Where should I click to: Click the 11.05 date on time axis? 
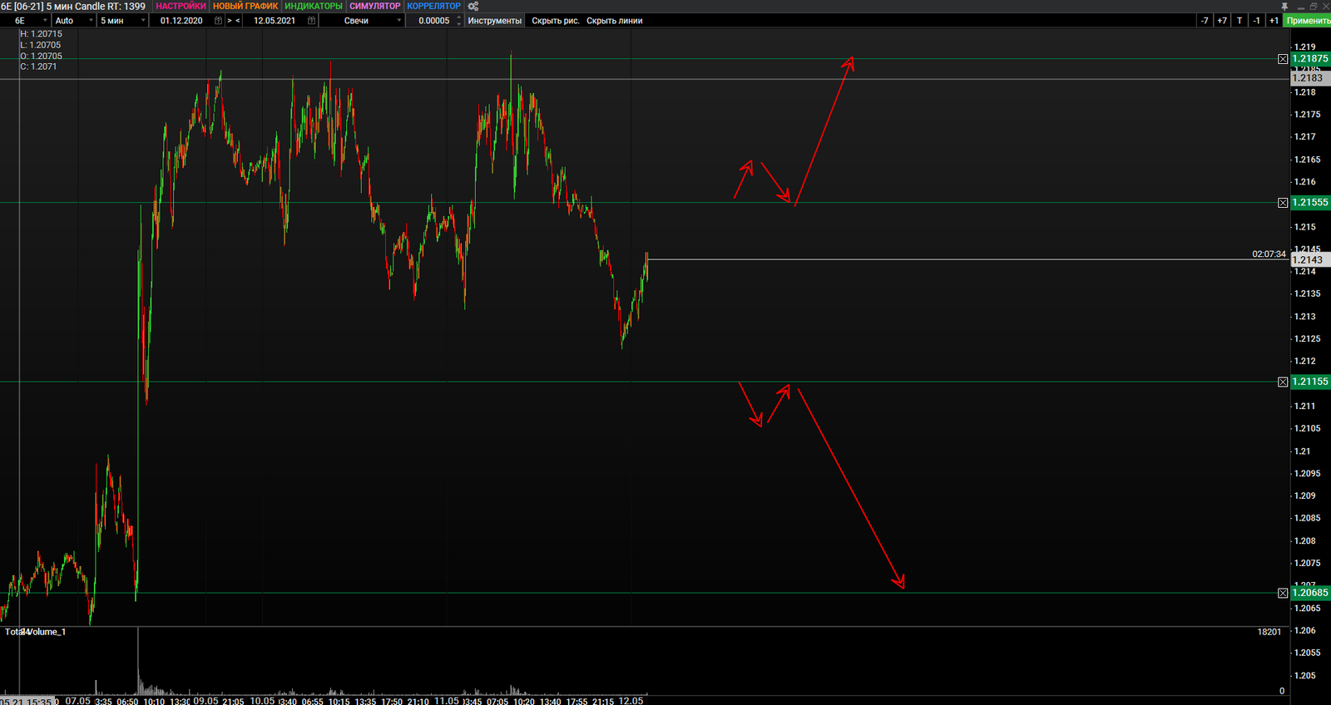(447, 701)
